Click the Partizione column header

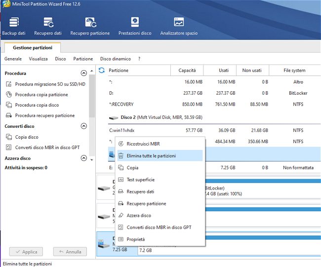139,71
